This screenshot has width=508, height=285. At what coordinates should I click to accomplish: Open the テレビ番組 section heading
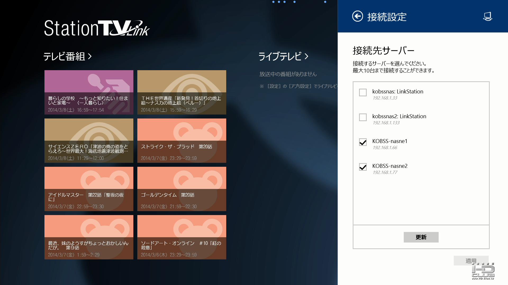[x=64, y=56]
